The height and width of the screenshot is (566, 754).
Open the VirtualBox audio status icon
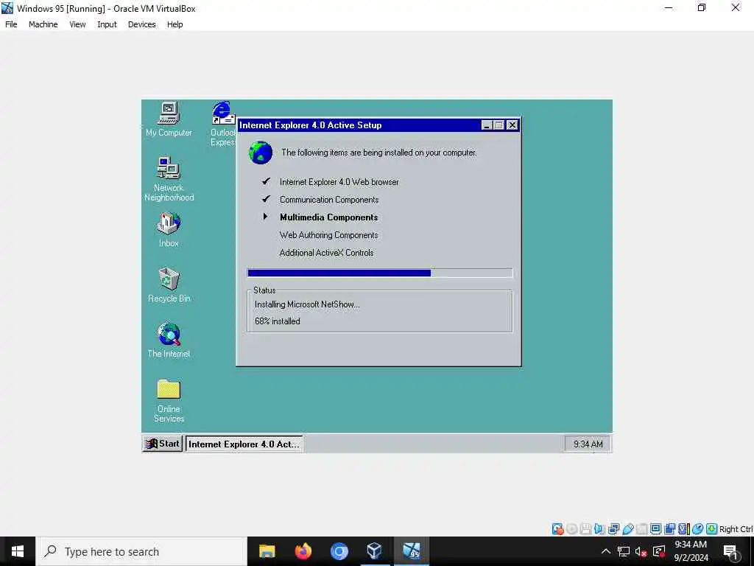click(x=599, y=529)
